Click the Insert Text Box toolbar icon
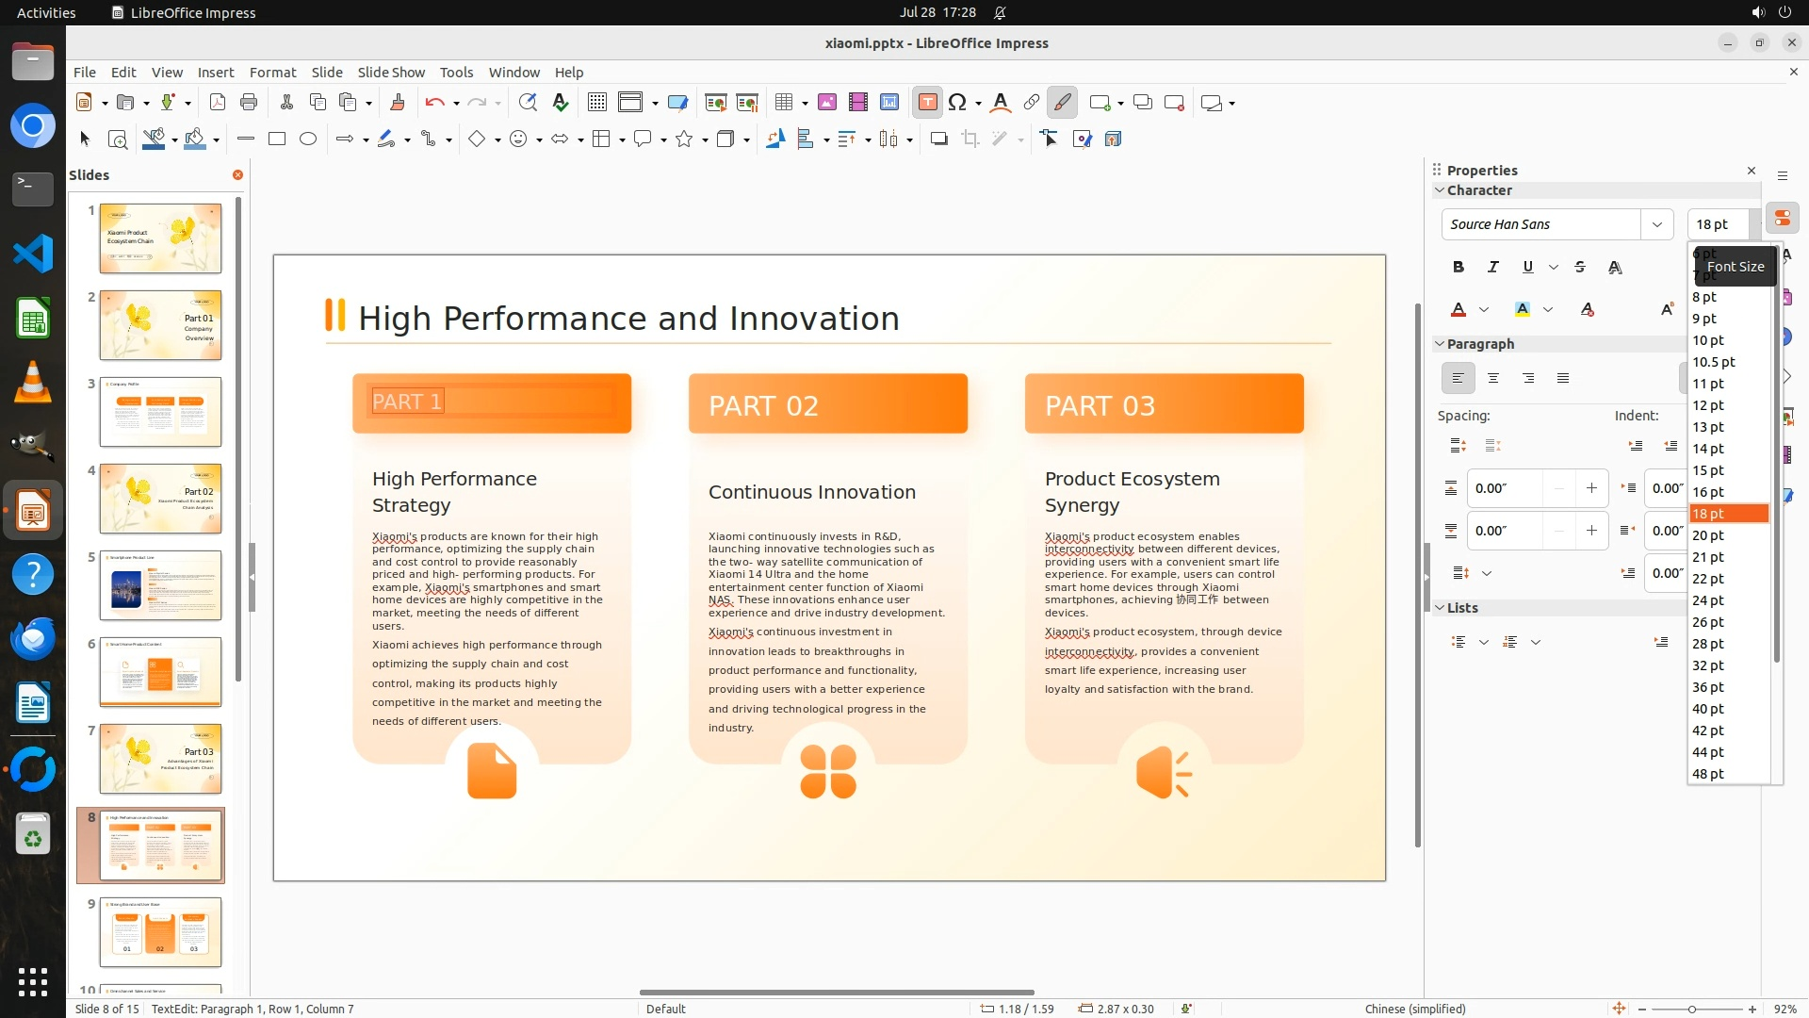 click(927, 103)
